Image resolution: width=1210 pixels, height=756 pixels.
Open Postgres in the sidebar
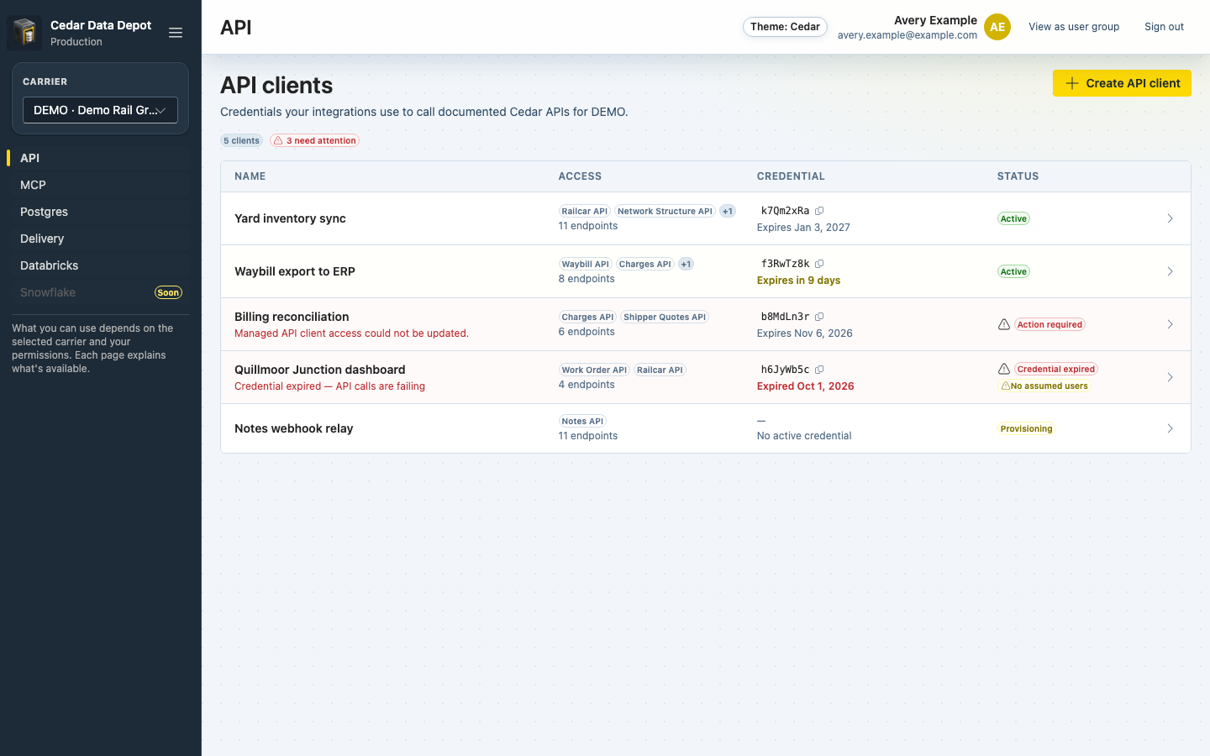click(100, 212)
